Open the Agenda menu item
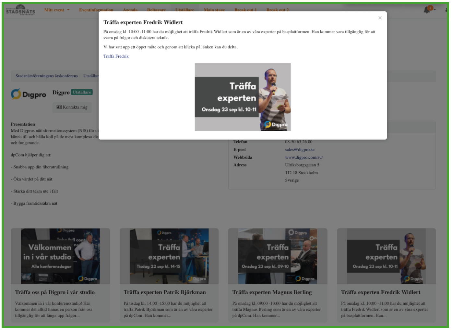 (x=130, y=10)
